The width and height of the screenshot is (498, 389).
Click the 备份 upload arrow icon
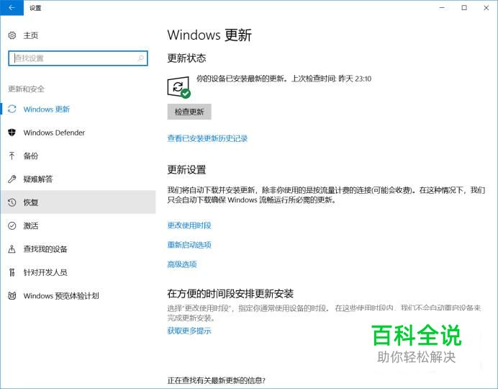point(12,156)
